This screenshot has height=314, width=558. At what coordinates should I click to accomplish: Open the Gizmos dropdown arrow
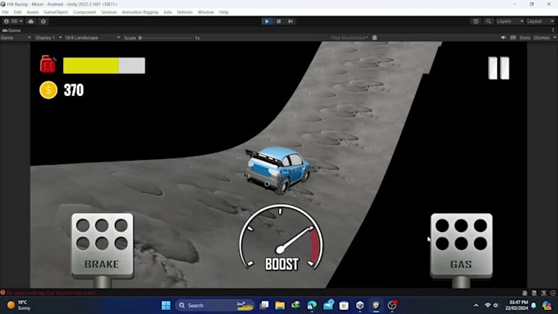[x=555, y=38]
